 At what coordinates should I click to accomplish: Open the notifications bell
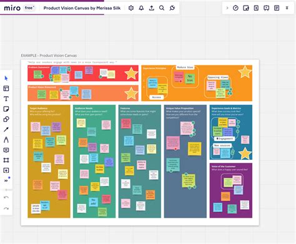point(141,8)
